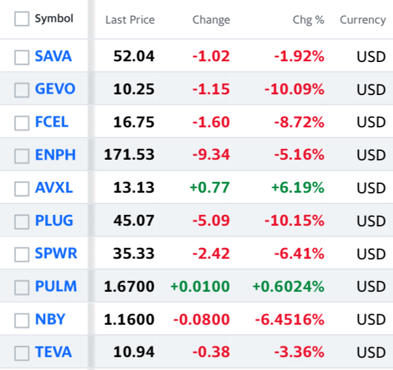The image size is (393, 370).
Task: Tick the select-all checkbox beside Symbol
Action: pos(22,19)
